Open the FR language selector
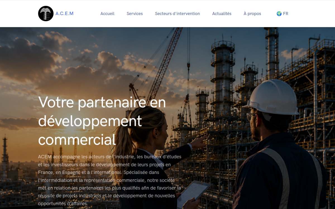Image resolution: width=335 pixels, height=209 pixels. 282,14
